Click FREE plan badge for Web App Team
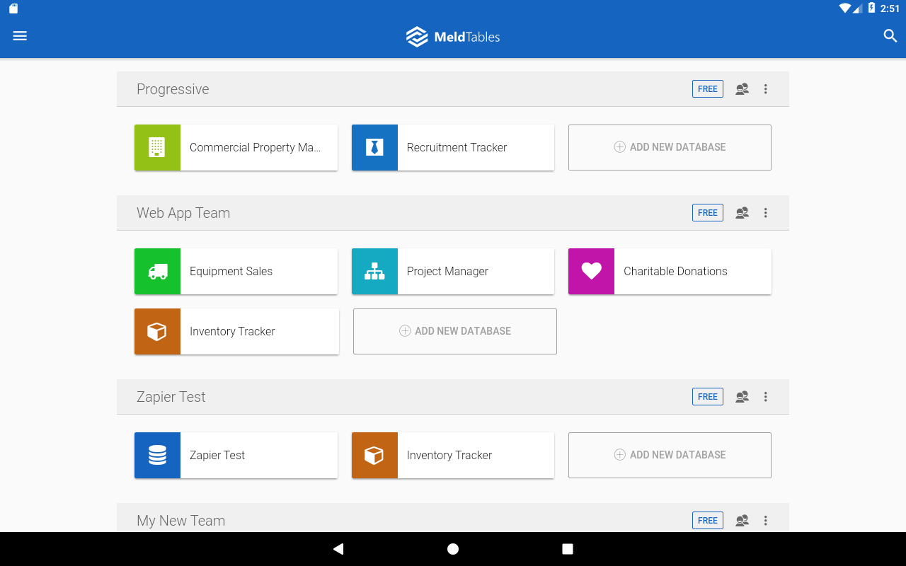Screen dimensions: 906x566 pos(708,213)
